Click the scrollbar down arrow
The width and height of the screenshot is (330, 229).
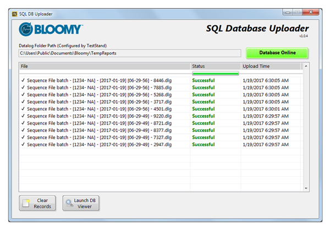[306, 188]
